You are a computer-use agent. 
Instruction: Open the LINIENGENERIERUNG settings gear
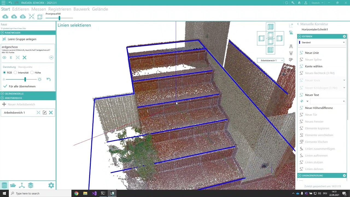point(344,176)
